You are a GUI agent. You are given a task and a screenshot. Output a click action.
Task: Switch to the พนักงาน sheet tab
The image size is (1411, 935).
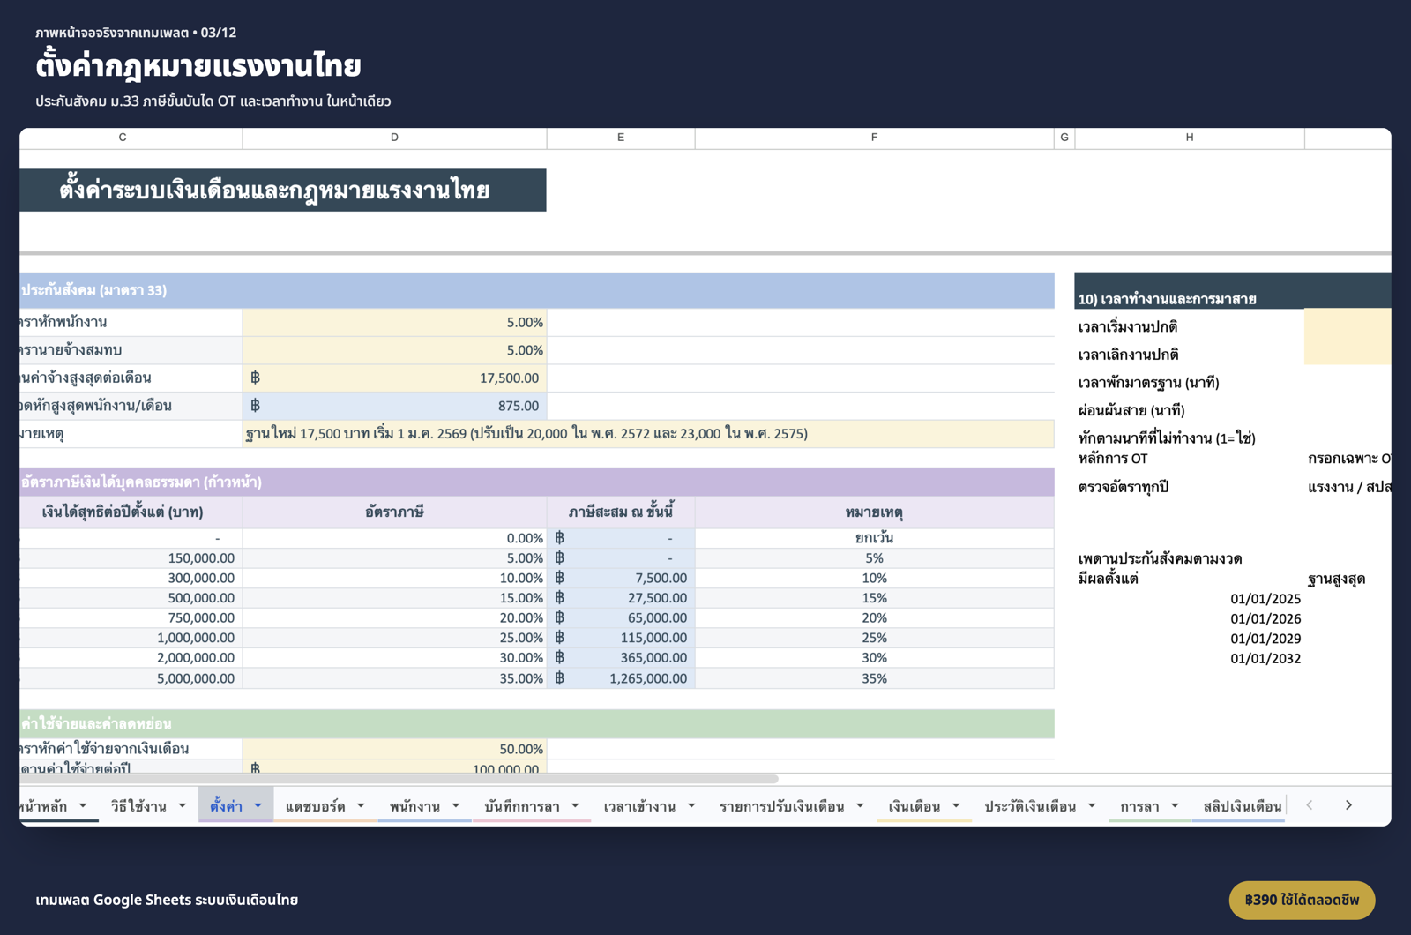pyautogui.click(x=414, y=806)
